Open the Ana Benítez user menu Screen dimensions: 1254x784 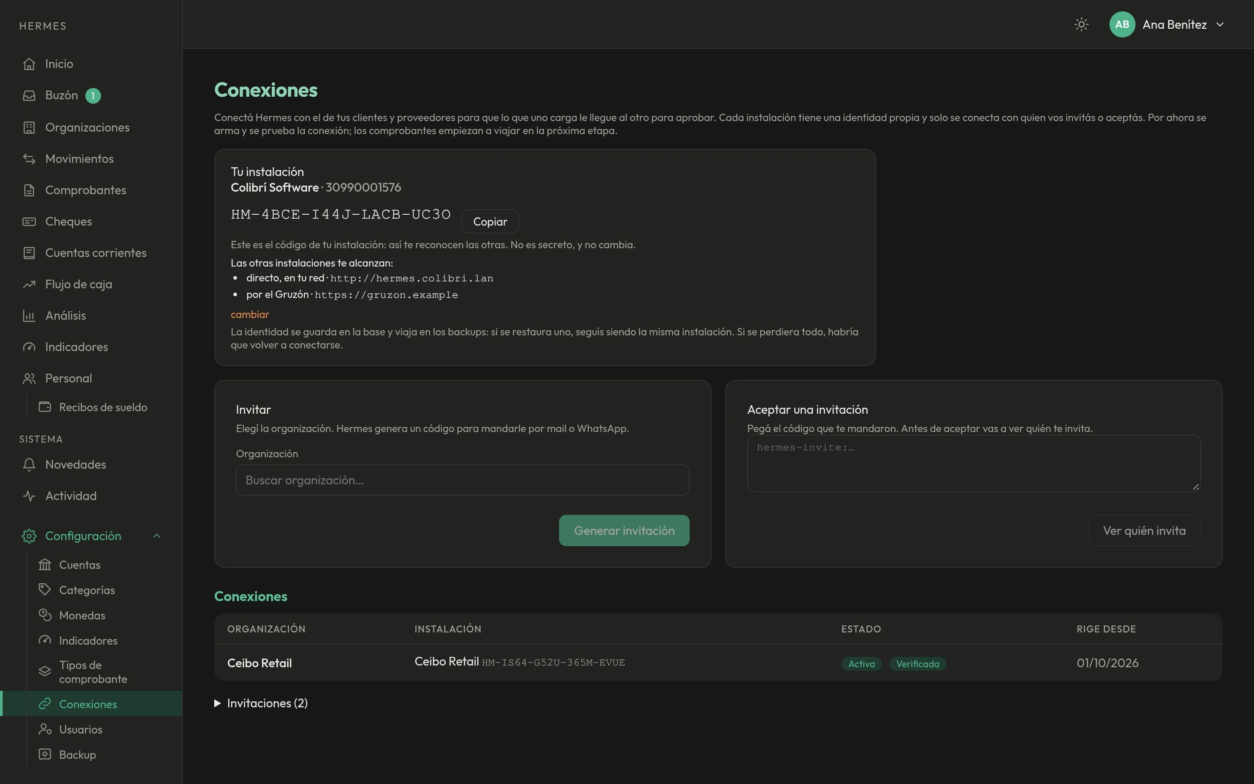(x=1167, y=24)
